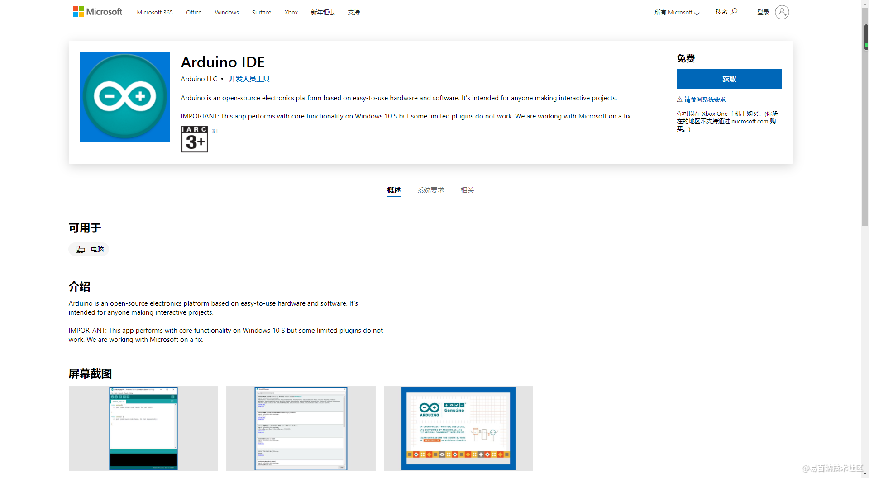Click the Arduino IDE app logo
Viewport: 869px width, 478px height.
pos(125,97)
